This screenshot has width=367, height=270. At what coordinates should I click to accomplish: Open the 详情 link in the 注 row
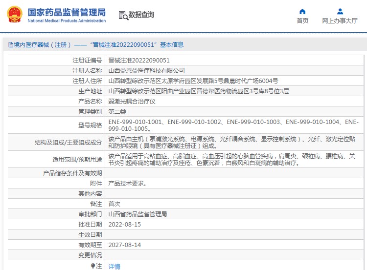114,266
